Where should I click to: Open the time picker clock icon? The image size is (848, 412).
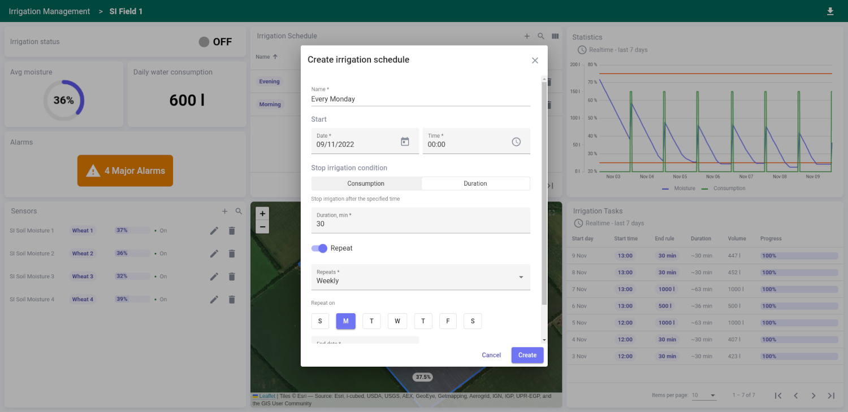[516, 142]
